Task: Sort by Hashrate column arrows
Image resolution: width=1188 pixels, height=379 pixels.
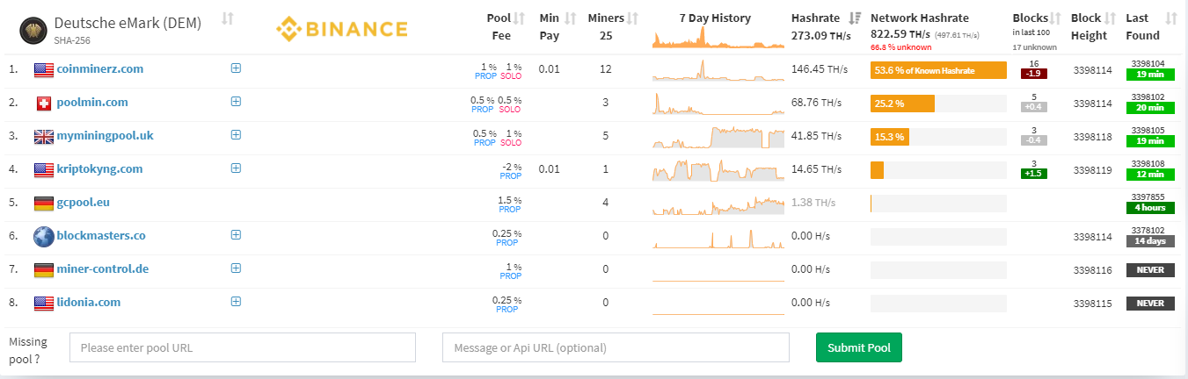Action: [856, 18]
